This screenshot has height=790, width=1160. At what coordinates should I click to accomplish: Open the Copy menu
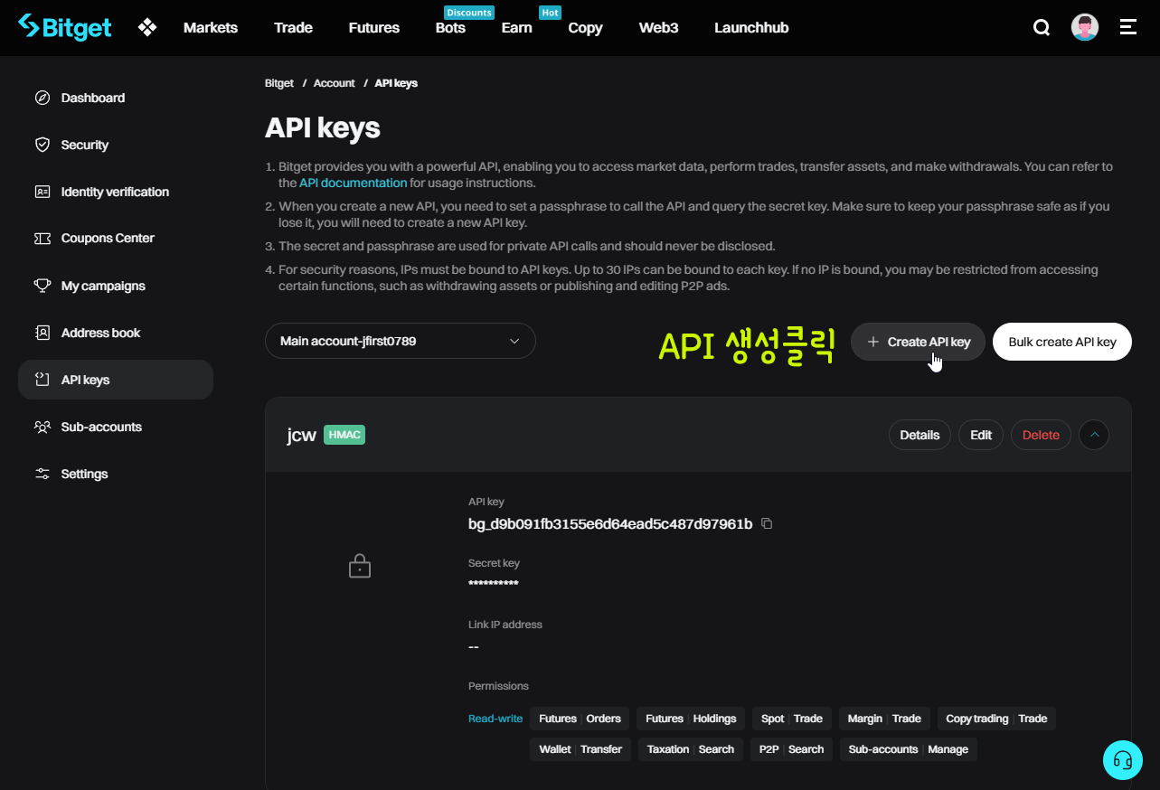pos(585,28)
